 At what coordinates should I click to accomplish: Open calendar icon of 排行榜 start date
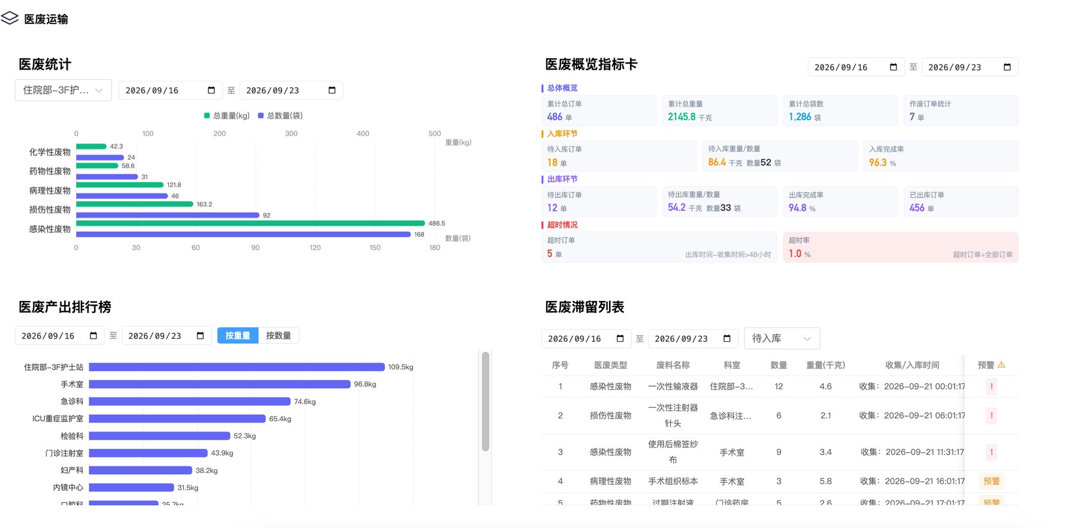[93, 336]
